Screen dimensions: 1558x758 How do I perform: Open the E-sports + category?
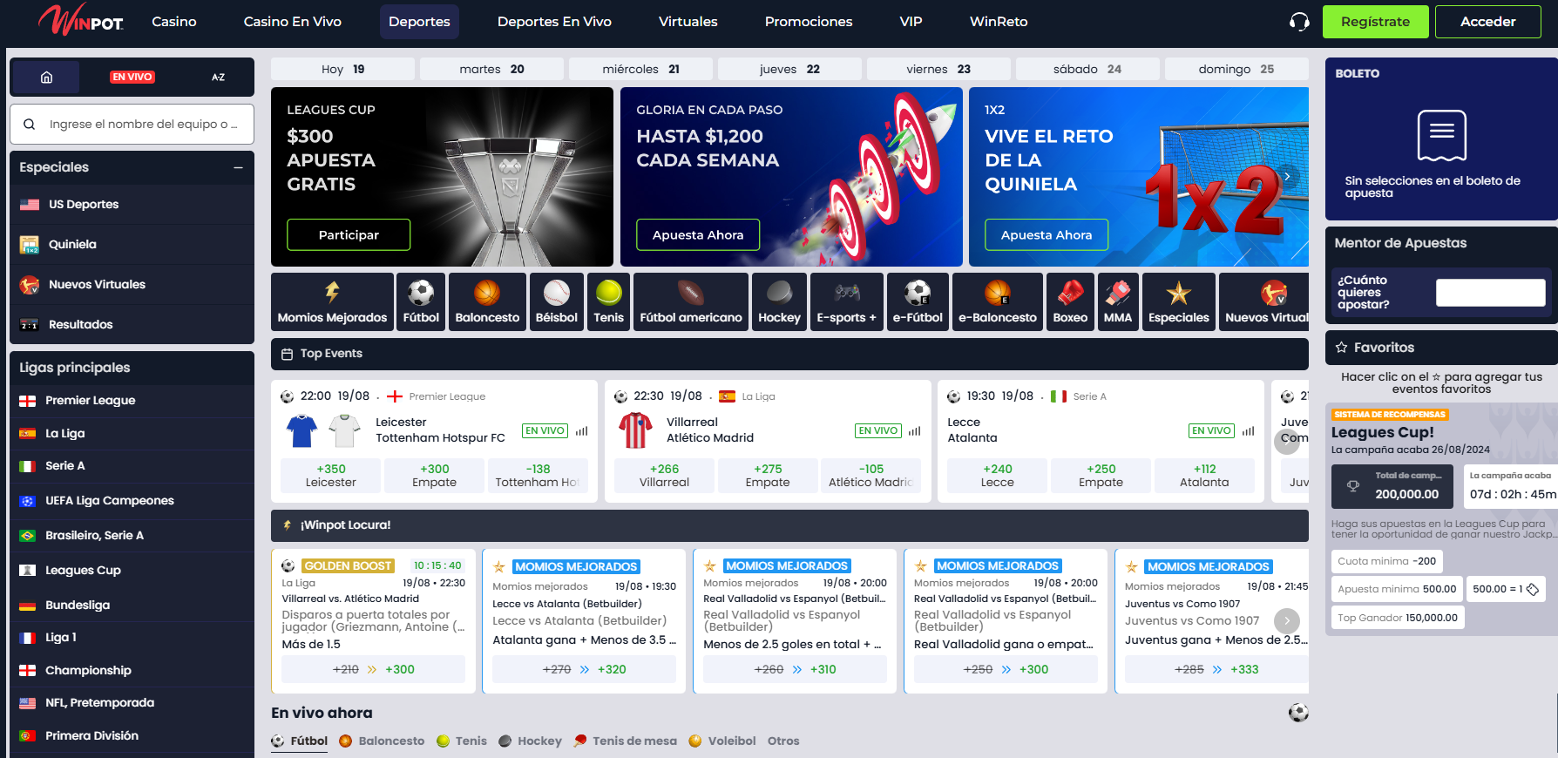[x=847, y=301]
